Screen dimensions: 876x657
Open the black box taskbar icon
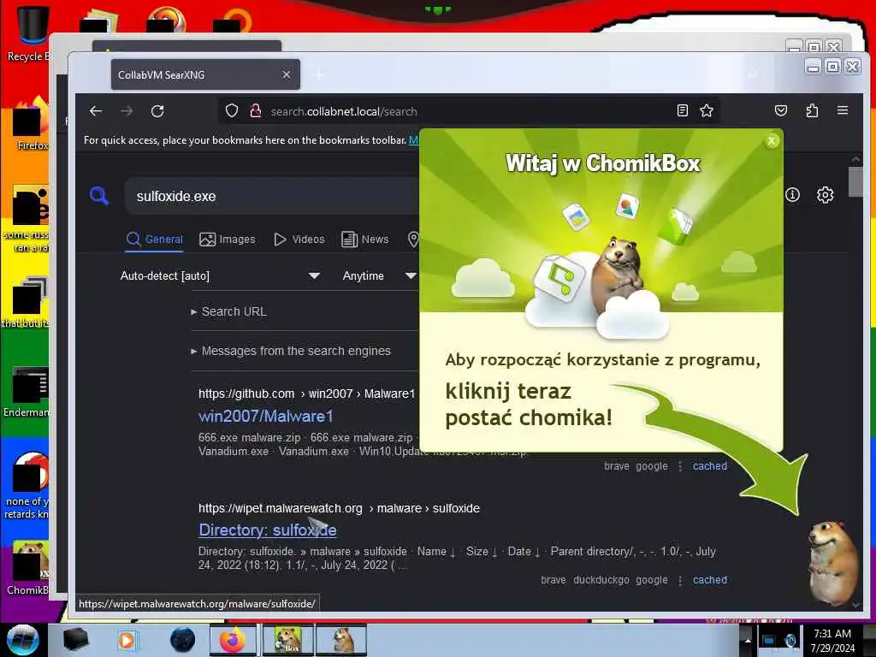(75, 640)
